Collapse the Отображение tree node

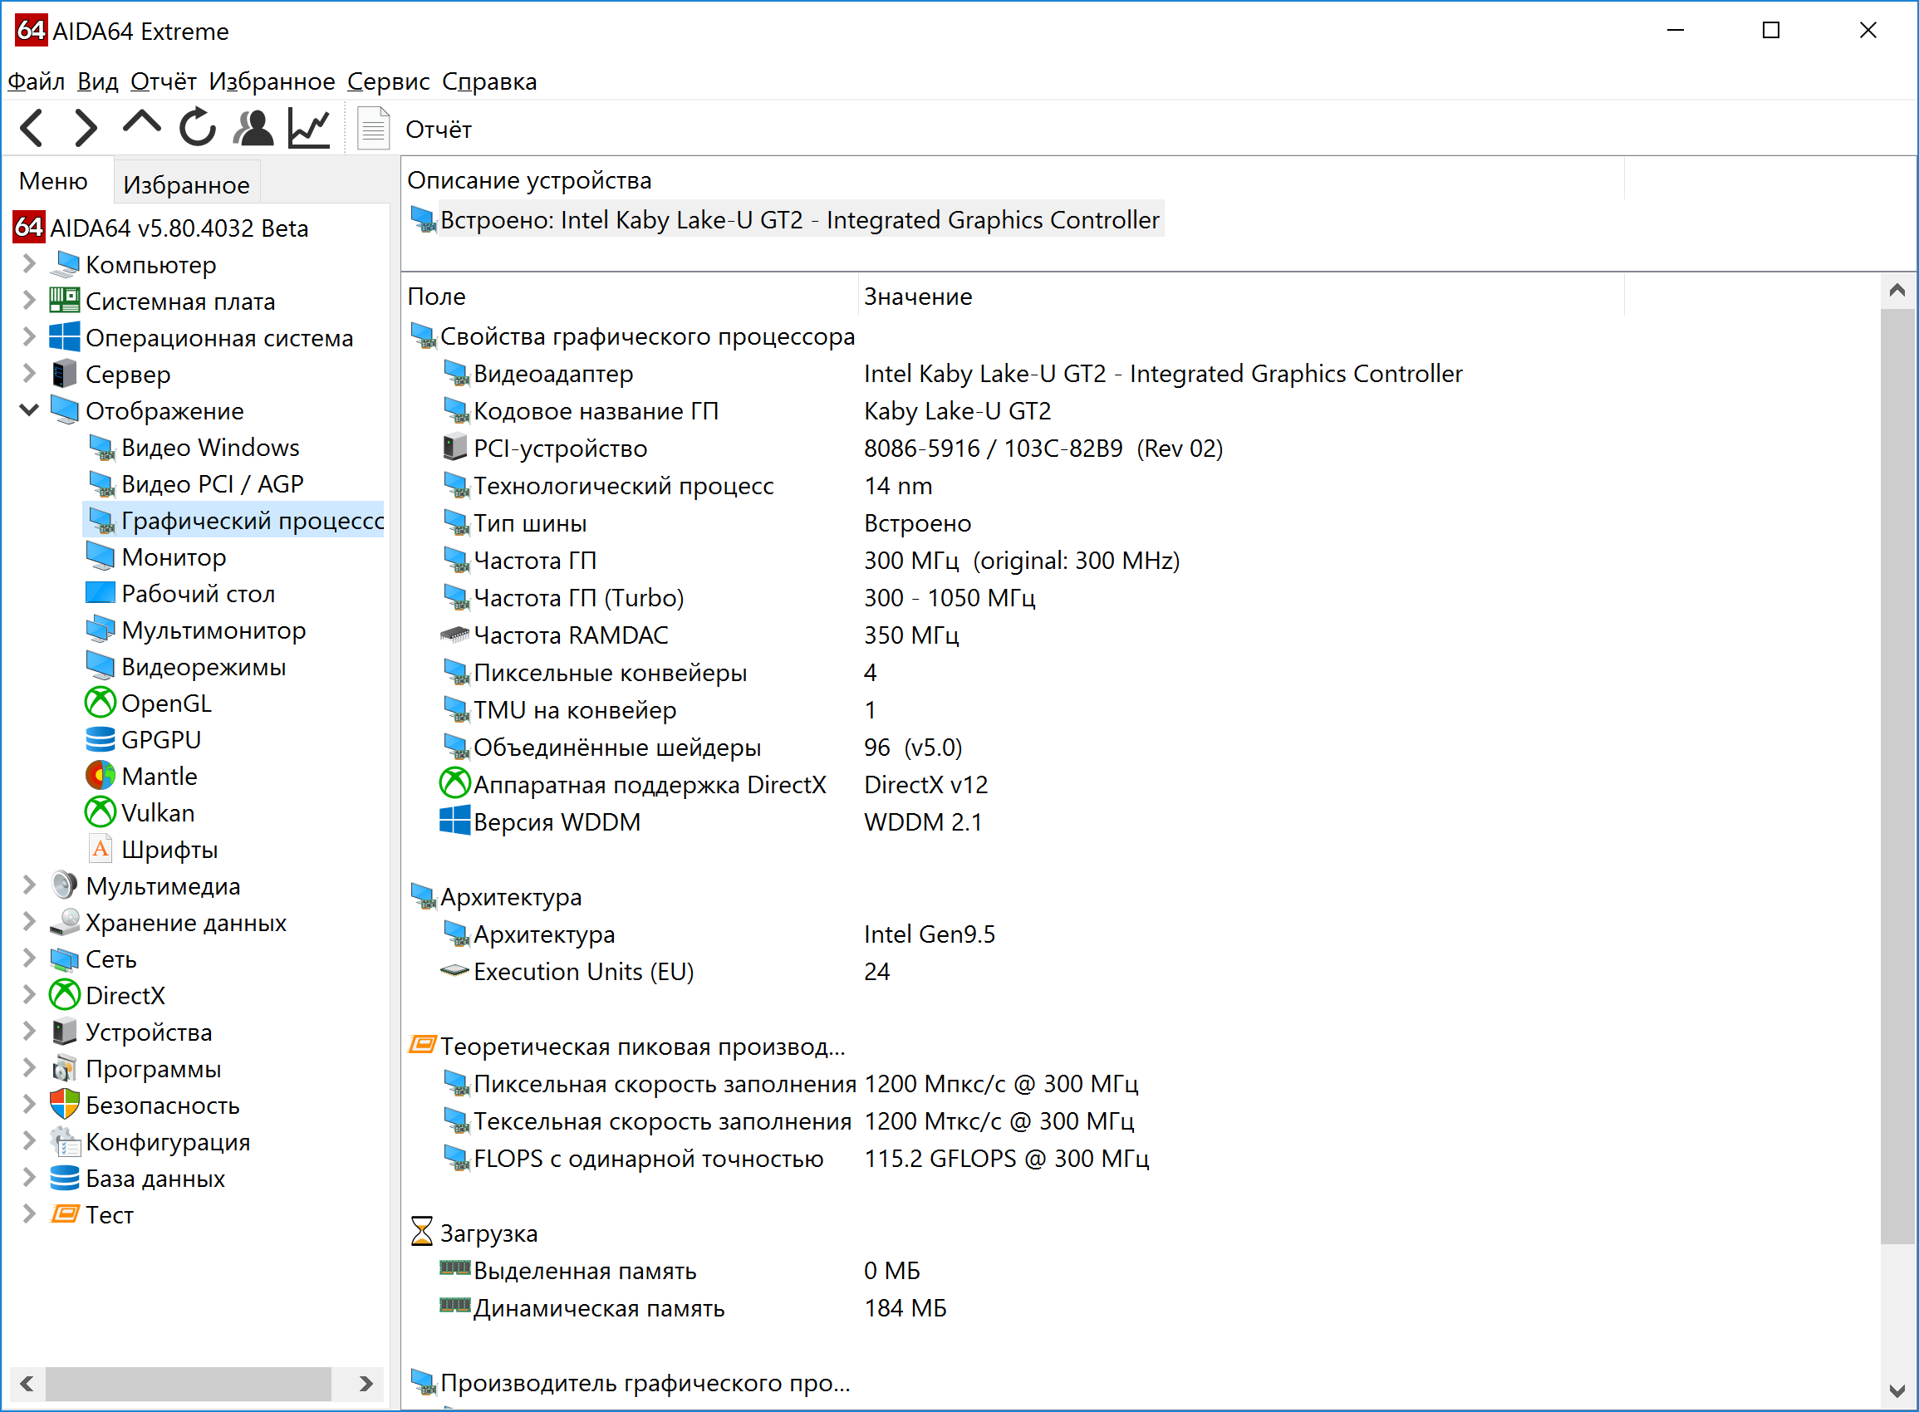(x=29, y=410)
